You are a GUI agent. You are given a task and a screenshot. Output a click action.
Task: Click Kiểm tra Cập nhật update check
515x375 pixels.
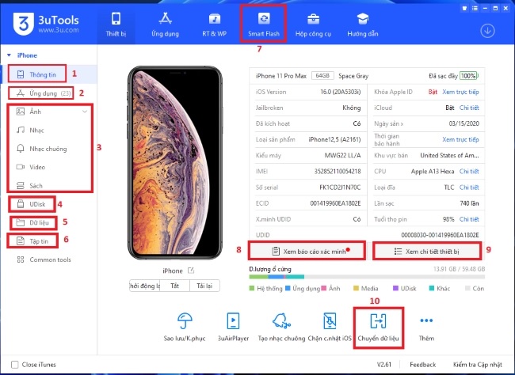click(x=478, y=365)
